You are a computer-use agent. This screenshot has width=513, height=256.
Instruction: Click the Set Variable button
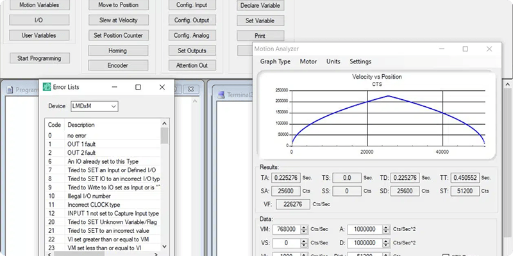(260, 20)
